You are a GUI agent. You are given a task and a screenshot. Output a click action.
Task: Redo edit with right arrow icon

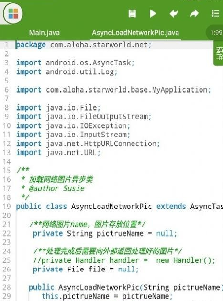tap(194, 14)
